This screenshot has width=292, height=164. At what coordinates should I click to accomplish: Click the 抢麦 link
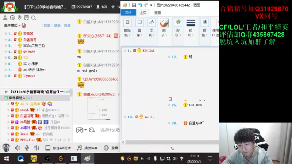pyautogui.click(x=67, y=25)
